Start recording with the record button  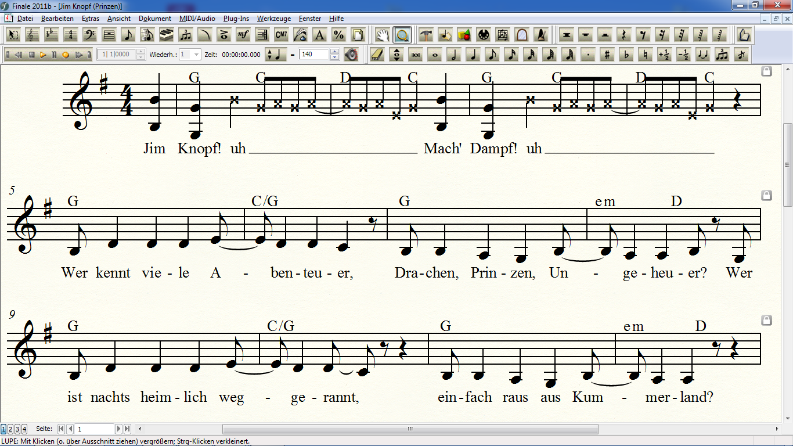(x=66, y=55)
